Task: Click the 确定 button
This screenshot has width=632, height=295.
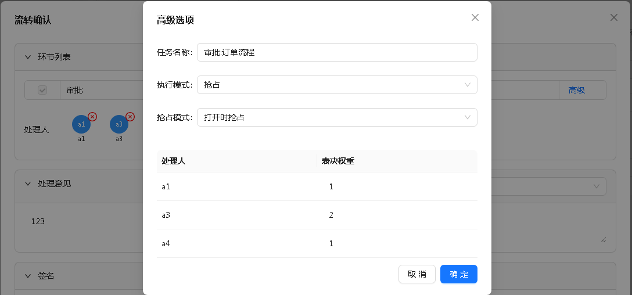Action: (x=459, y=274)
